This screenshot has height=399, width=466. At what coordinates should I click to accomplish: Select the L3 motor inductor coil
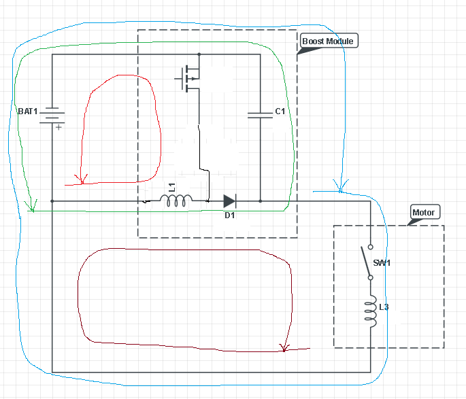[371, 311]
